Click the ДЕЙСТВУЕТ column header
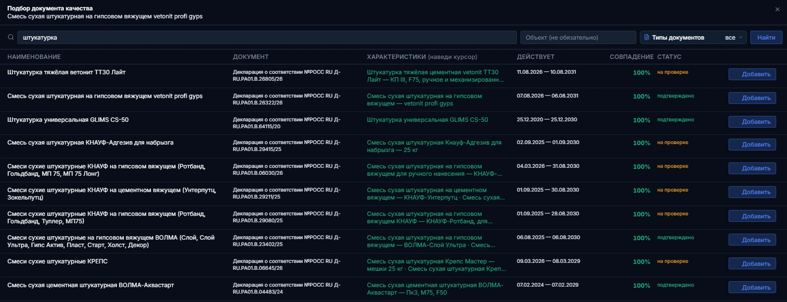The image size is (787, 302). coord(536,57)
